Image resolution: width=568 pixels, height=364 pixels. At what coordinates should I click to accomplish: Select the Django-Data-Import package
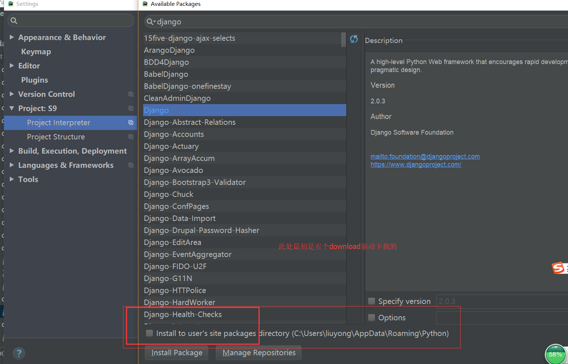pos(245,218)
